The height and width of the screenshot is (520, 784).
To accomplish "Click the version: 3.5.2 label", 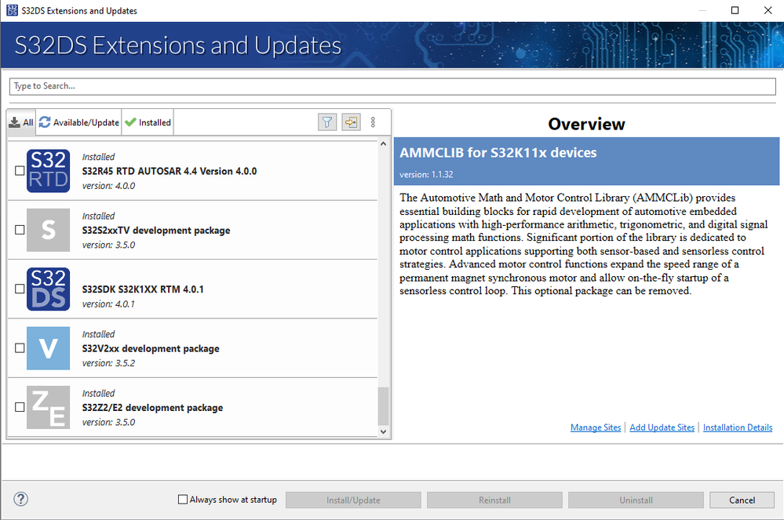I will [108, 363].
